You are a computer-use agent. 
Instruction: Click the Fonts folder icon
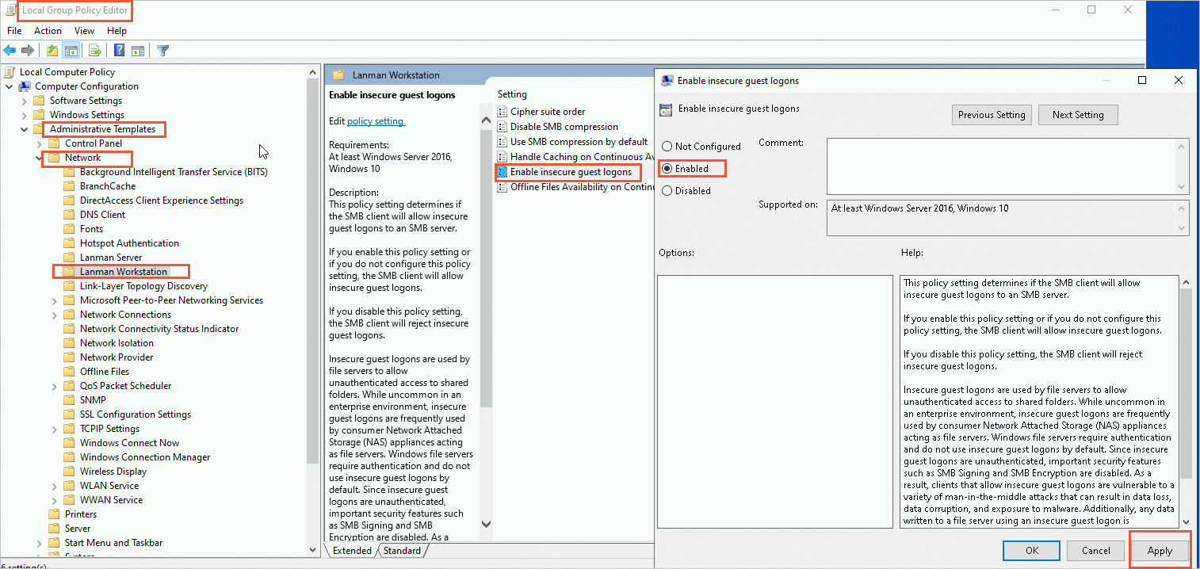[69, 229]
